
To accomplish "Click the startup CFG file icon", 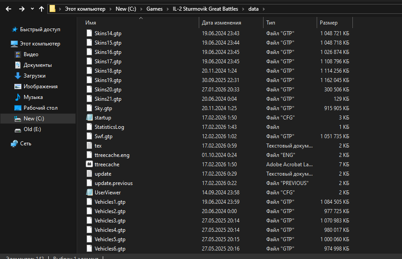I will coord(90,118).
